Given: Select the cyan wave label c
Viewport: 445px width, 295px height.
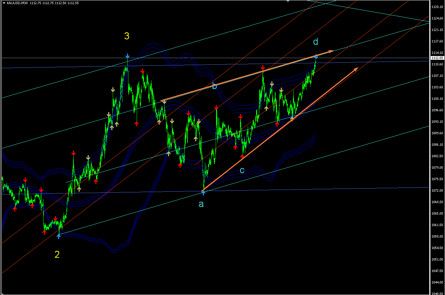Looking at the screenshot, I should click(242, 170).
